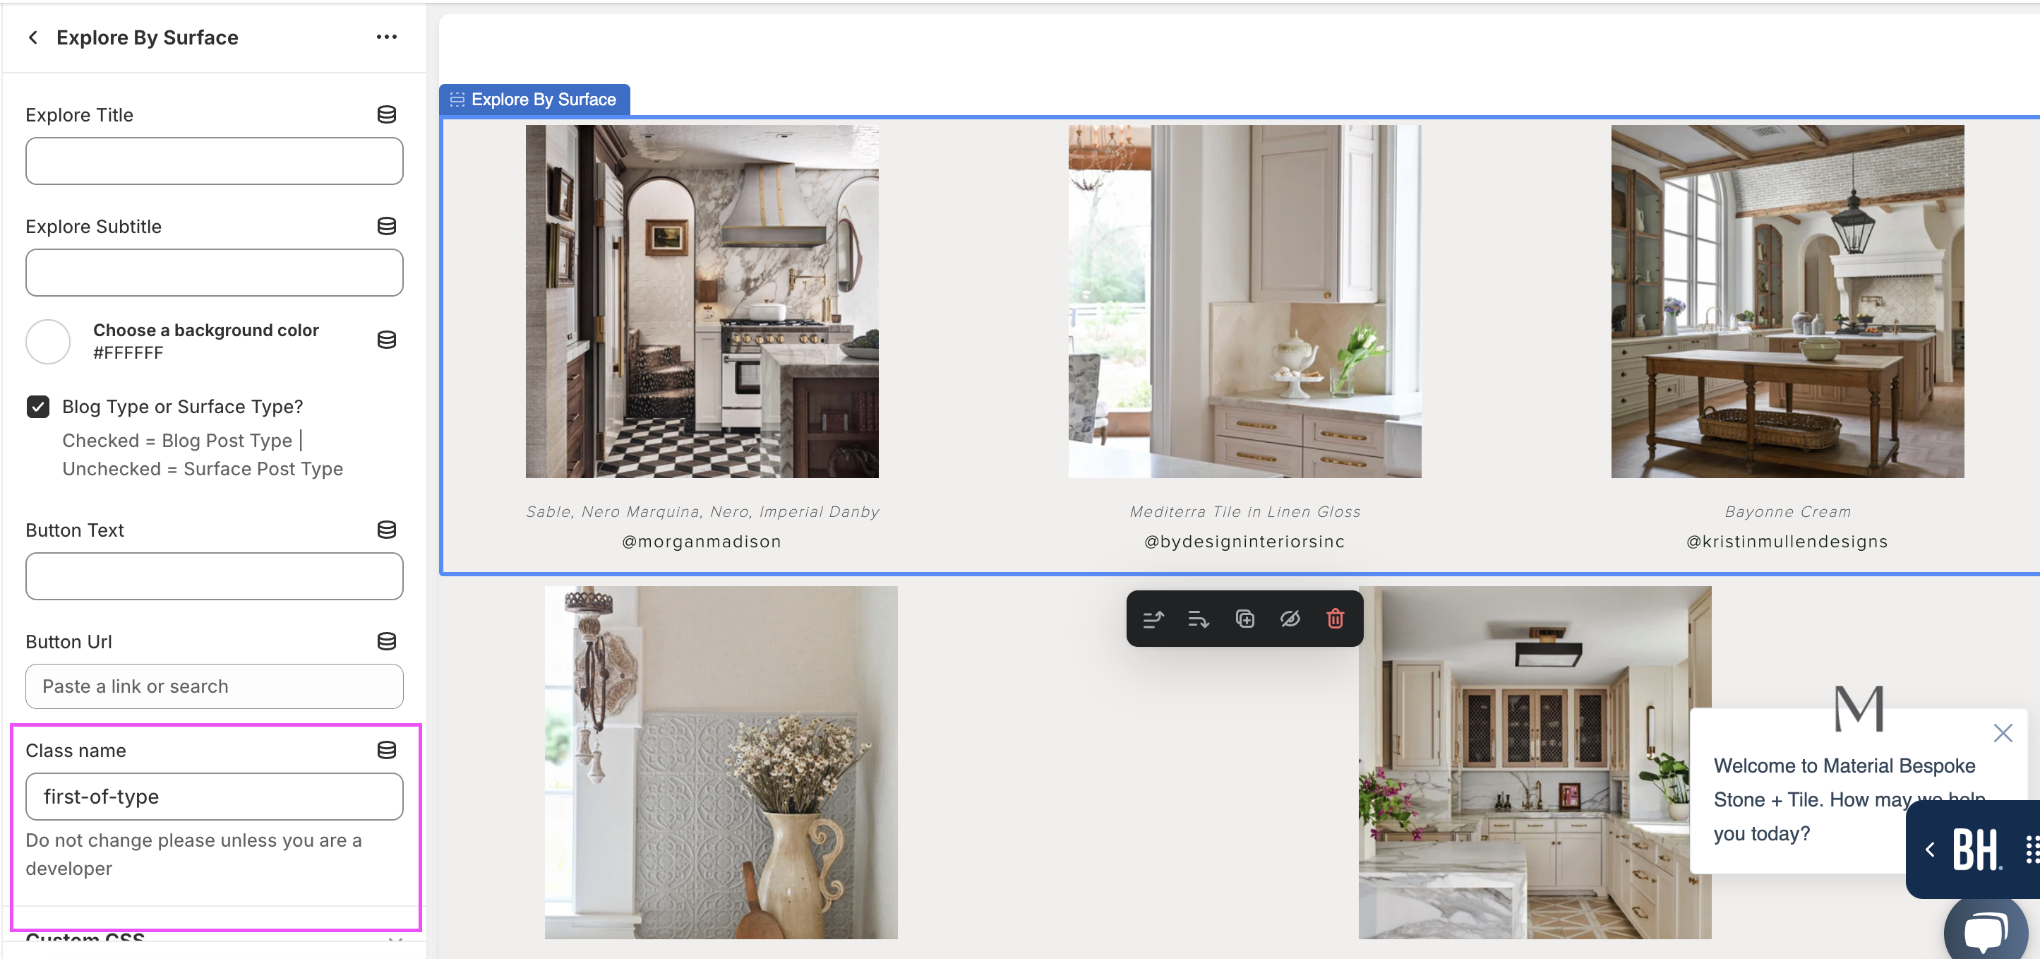Open the background color #FFFFFF swatch
The height and width of the screenshot is (959, 2040).
click(48, 342)
